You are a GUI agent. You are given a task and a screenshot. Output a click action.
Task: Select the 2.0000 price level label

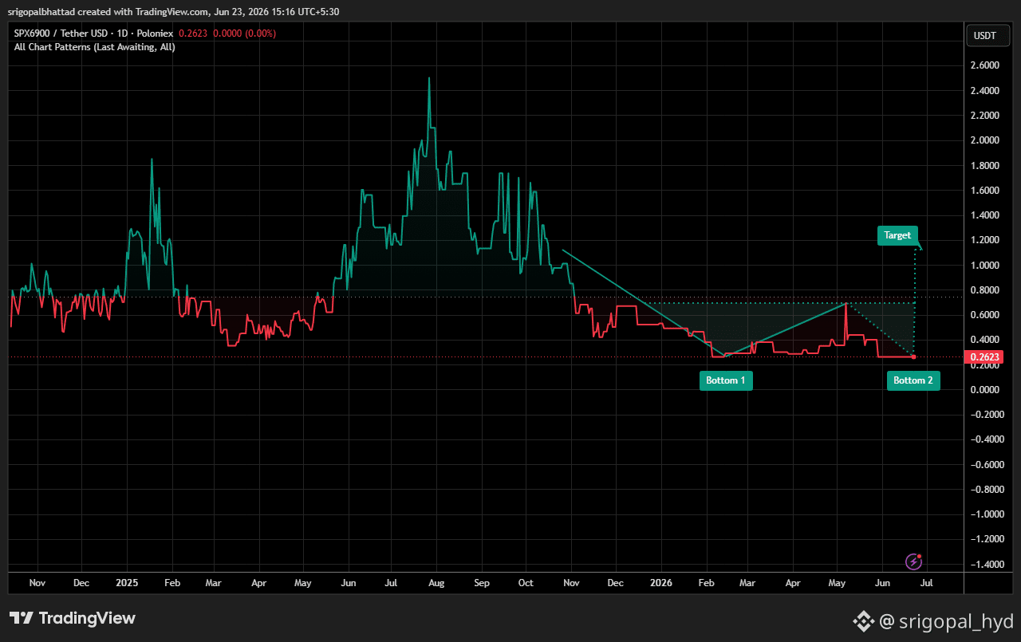point(986,140)
